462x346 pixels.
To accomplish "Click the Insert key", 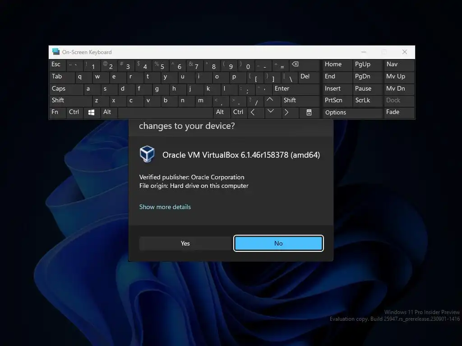I will point(337,89).
